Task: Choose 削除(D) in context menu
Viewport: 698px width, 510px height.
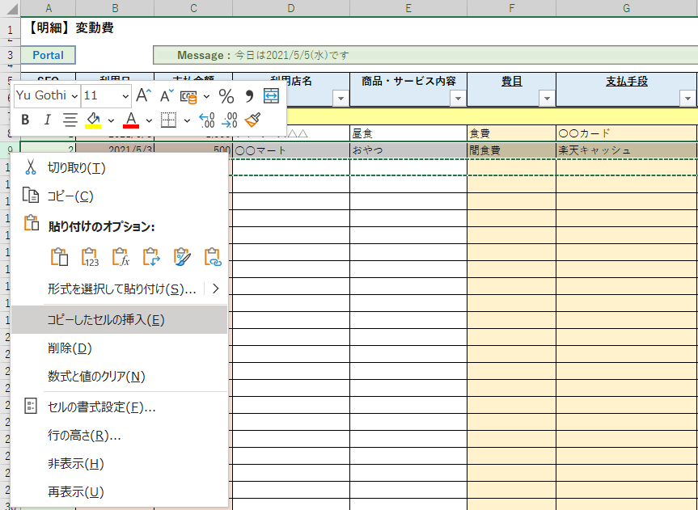Action: [120, 348]
